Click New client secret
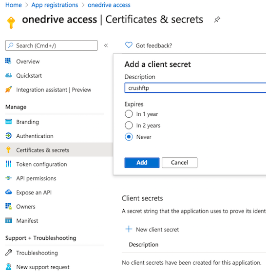Viewport: 266px width, 277px height. [x=157, y=230]
